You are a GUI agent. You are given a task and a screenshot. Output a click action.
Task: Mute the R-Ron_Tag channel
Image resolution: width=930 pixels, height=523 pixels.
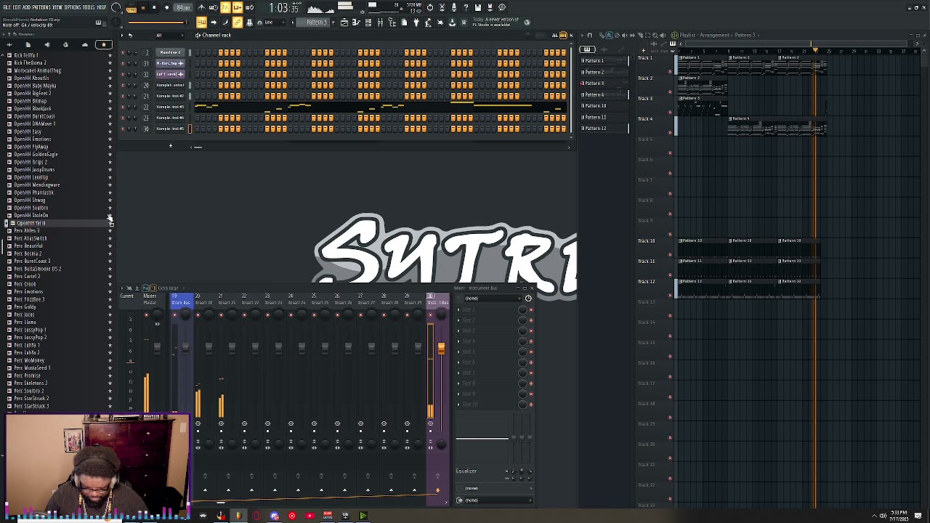point(123,63)
